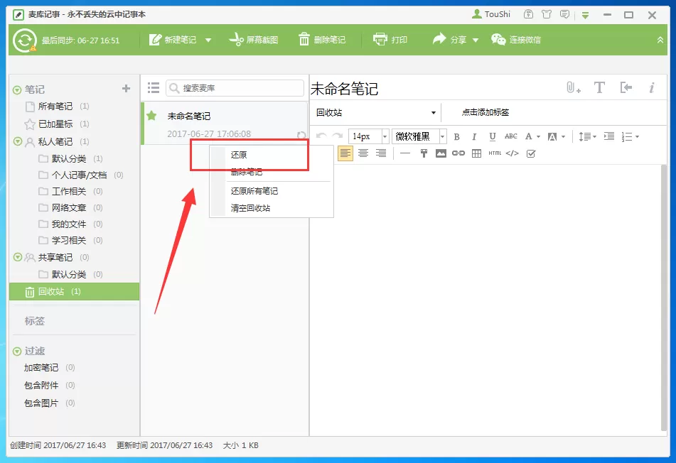Insert a table into the note
Viewport: 676px width, 463px height.
(x=476, y=153)
